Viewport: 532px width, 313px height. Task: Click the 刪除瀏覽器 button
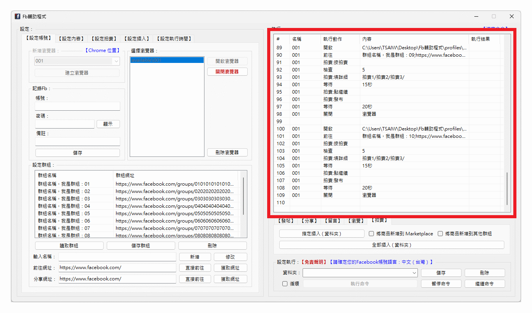click(227, 153)
